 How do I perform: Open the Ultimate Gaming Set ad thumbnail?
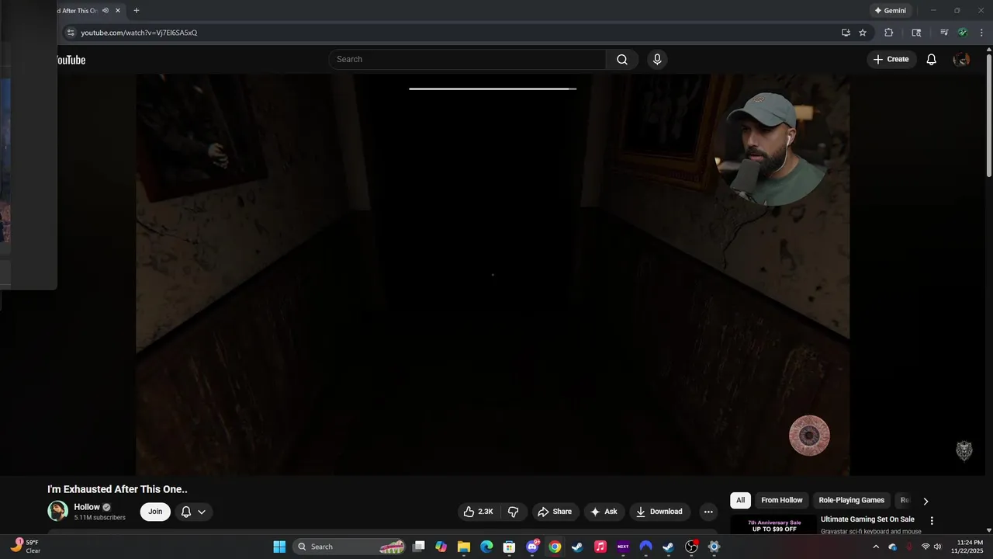coord(774,525)
